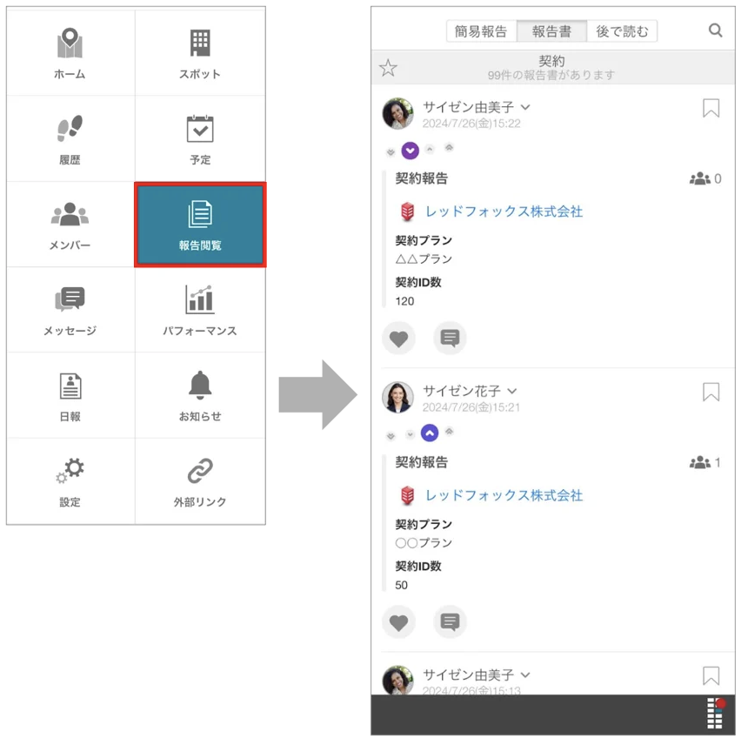Switch to the 後で読む tab
741x745 pixels.
point(622,31)
